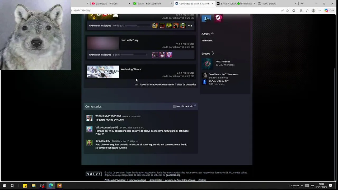Open browser extensions icon
This screenshot has width=338, height=190.
(294, 11)
